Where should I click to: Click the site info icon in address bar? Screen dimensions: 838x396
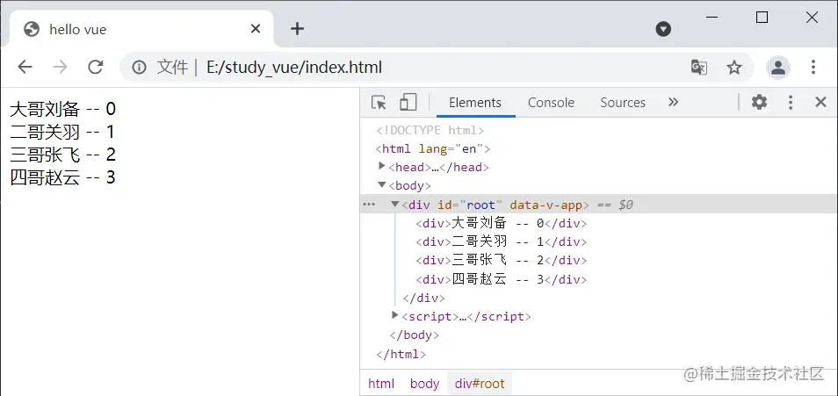139,68
